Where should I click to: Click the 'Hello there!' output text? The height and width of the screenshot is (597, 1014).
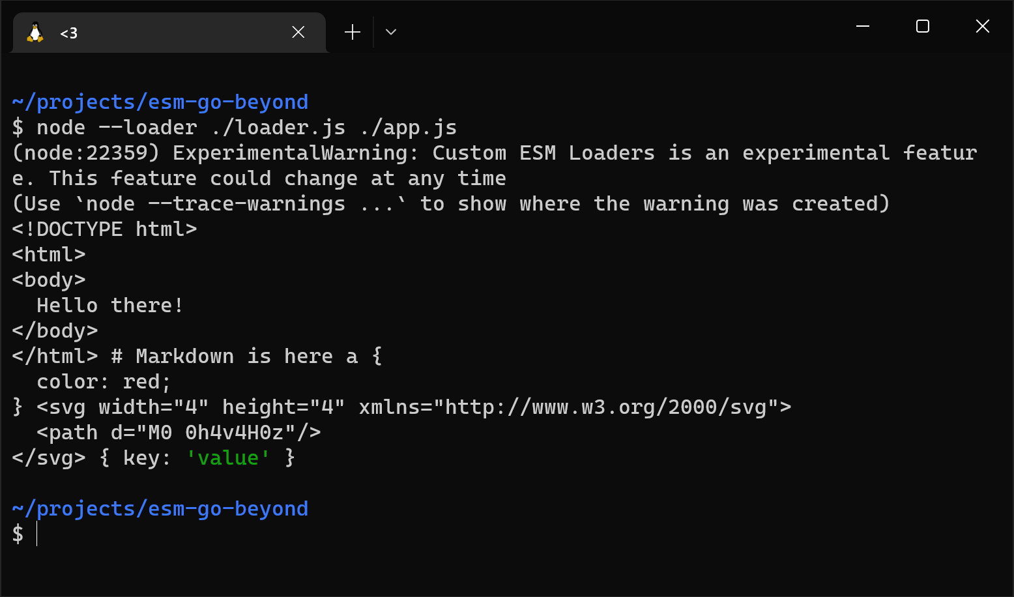click(x=109, y=304)
